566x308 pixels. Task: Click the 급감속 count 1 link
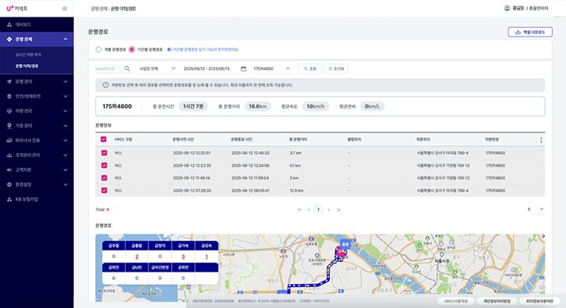[206, 257]
